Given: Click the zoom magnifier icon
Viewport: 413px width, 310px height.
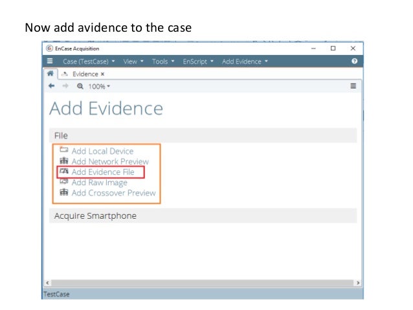Looking at the screenshot, I should [80, 86].
